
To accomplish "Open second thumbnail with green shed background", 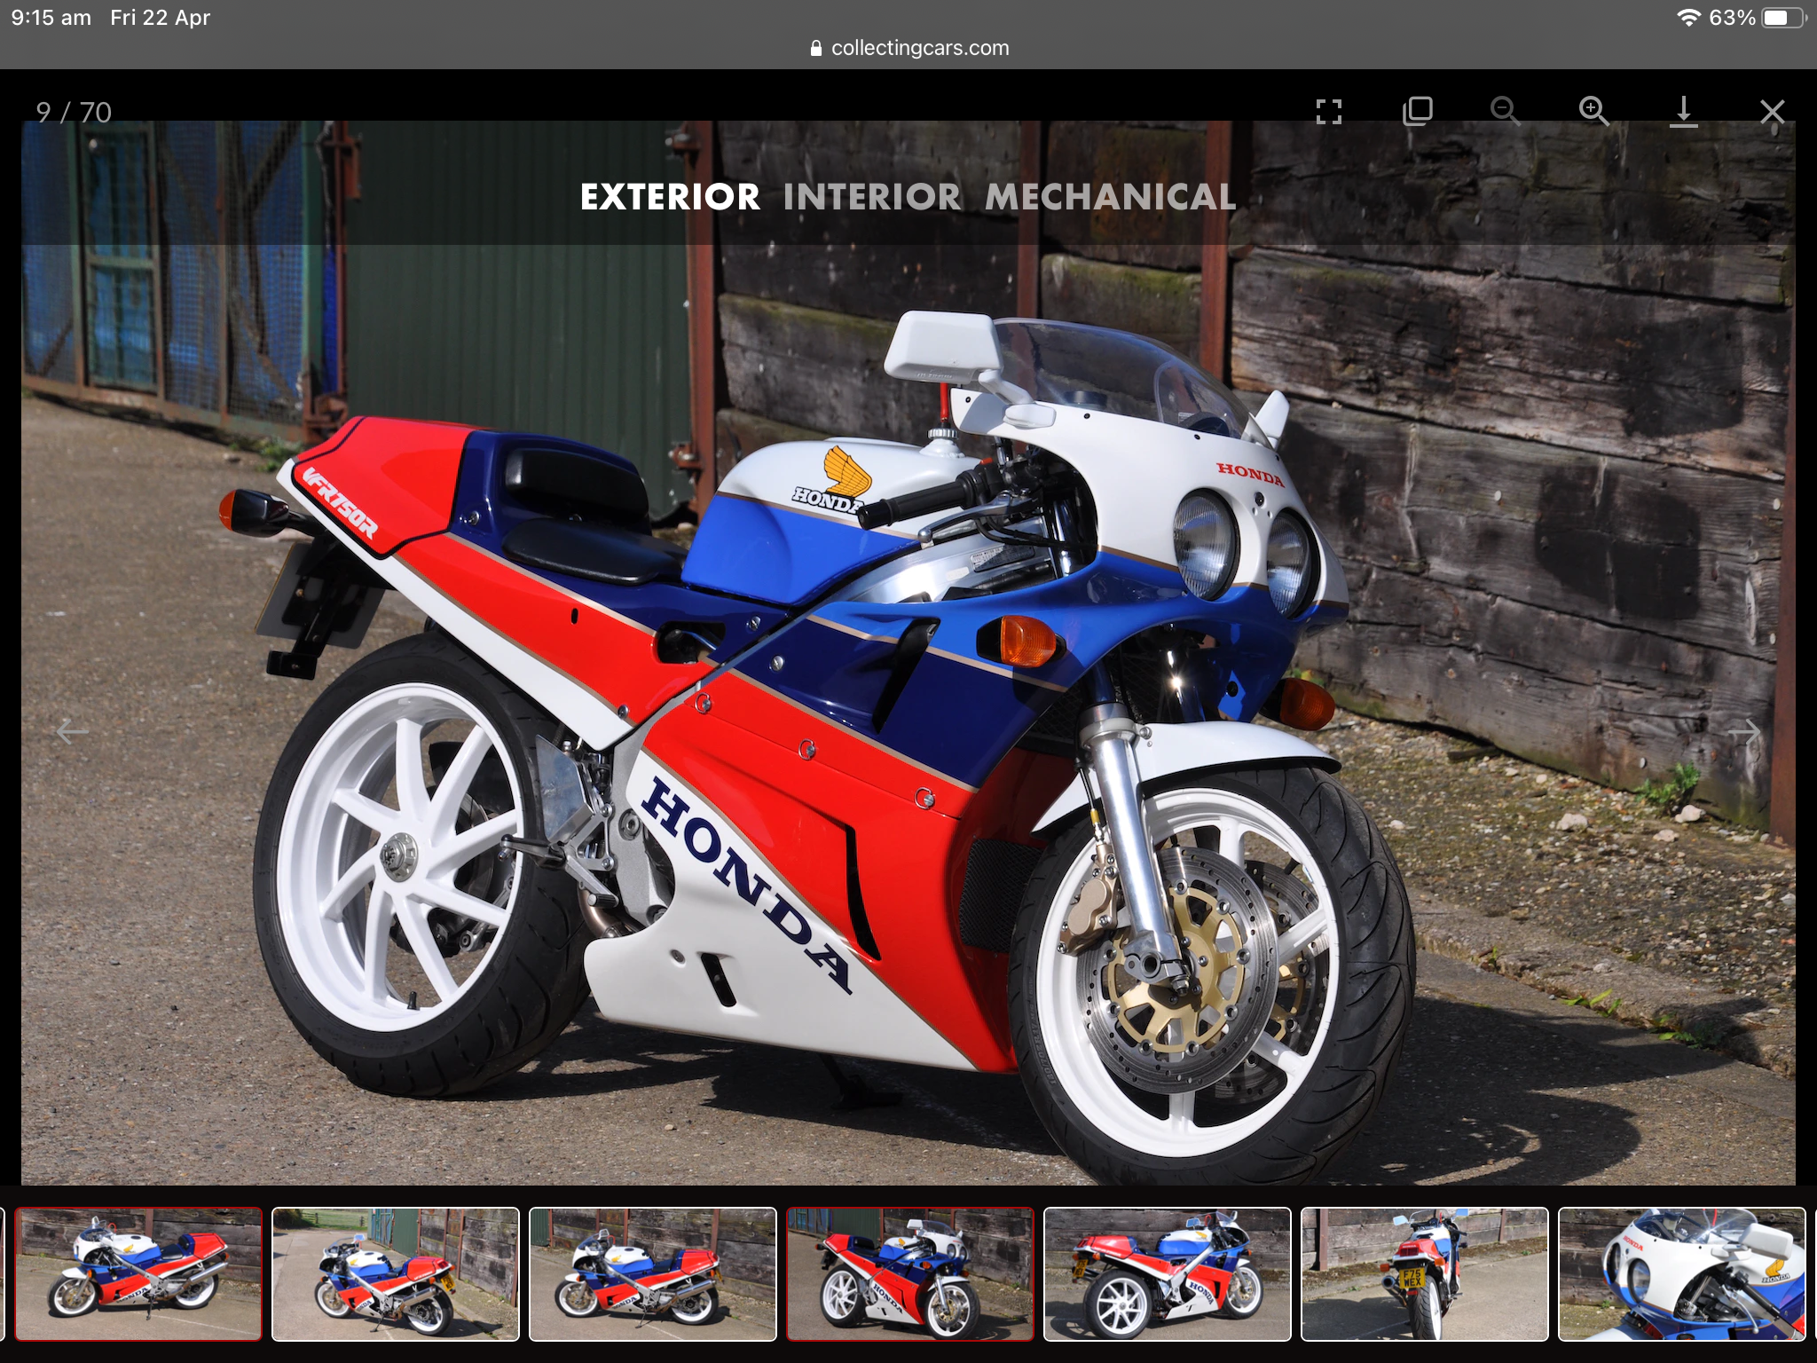I will point(396,1273).
